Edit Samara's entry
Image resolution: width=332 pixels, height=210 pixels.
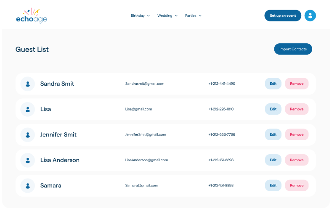pos(273,186)
